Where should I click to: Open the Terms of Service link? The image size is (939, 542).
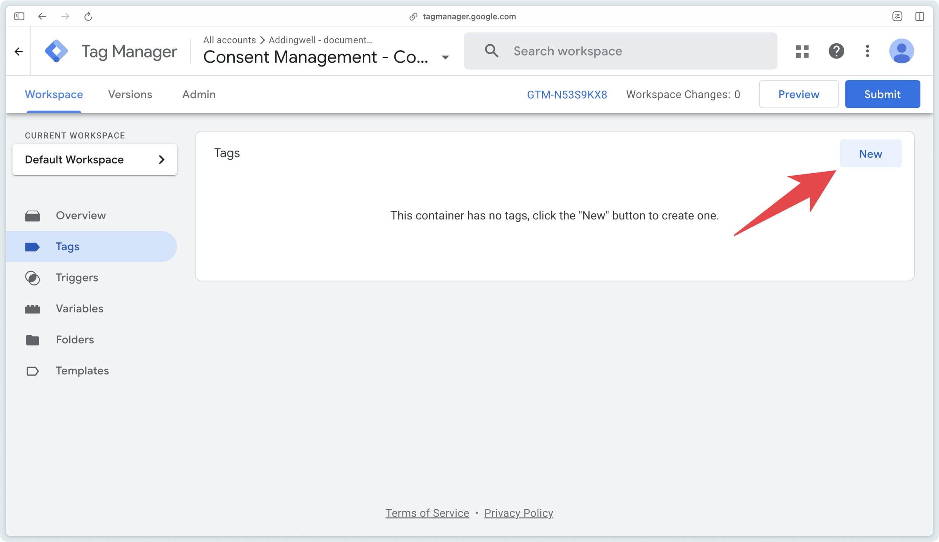point(427,513)
